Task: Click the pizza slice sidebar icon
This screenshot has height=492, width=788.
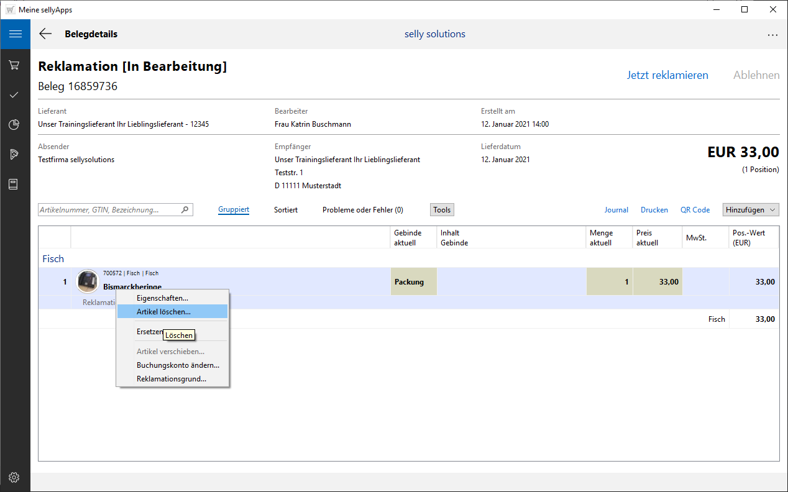Action: [14, 155]
